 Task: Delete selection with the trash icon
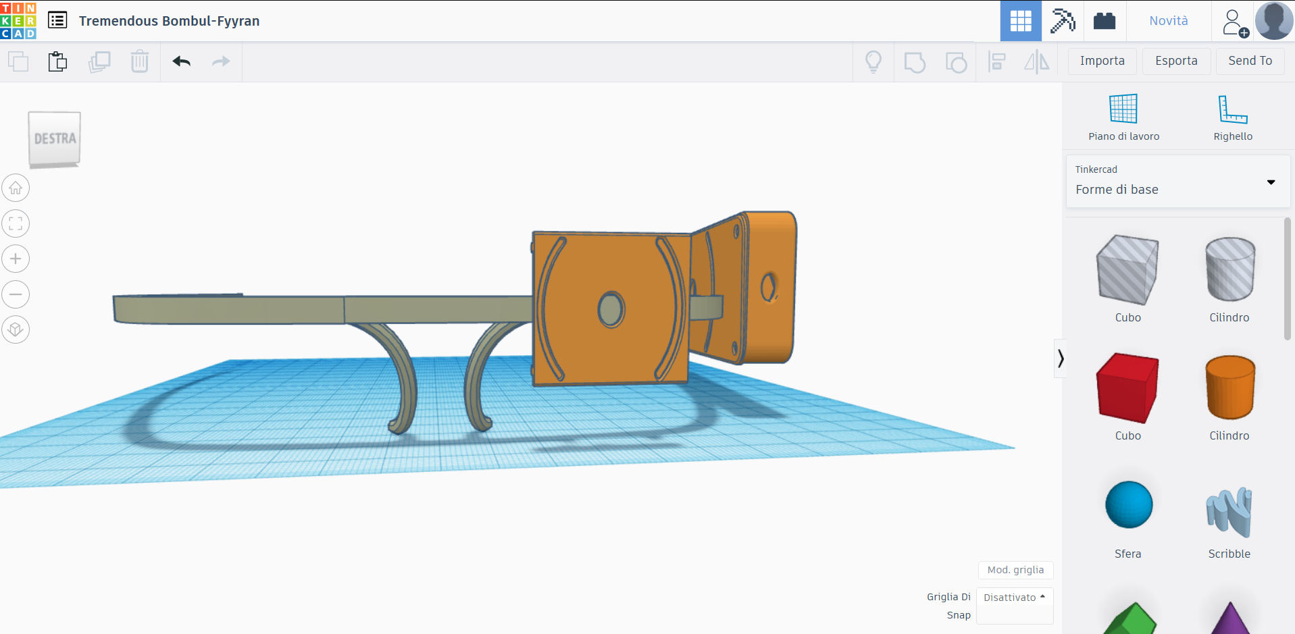click(140, 61)
